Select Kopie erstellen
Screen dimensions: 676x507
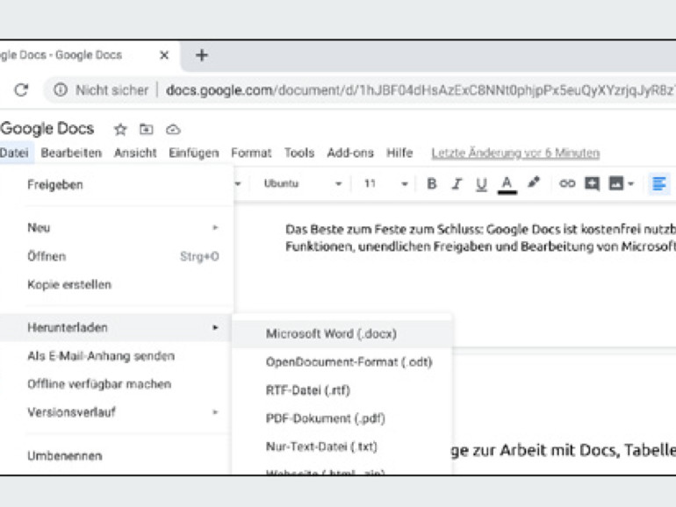coord(117,285)
